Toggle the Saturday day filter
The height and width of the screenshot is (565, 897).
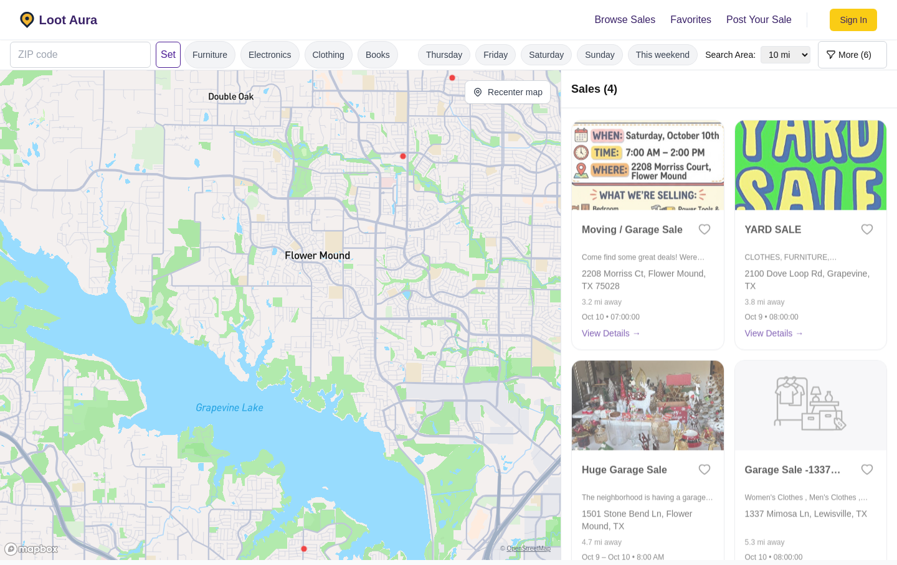pyautogui.click(x=546, y=55)
